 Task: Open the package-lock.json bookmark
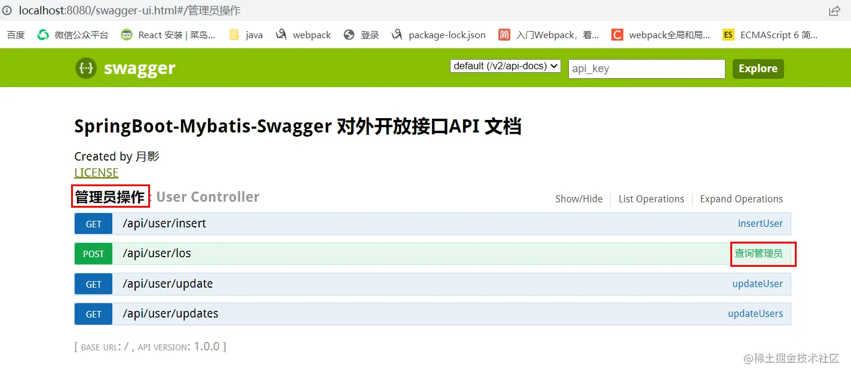point(439,35)
